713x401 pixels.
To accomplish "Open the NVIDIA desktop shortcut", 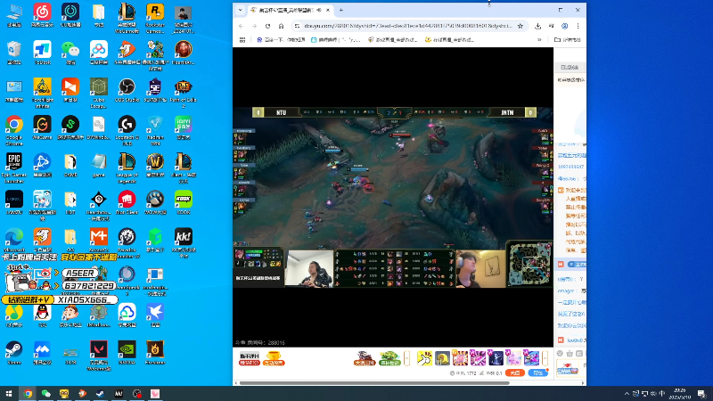I will pos(127,353).
